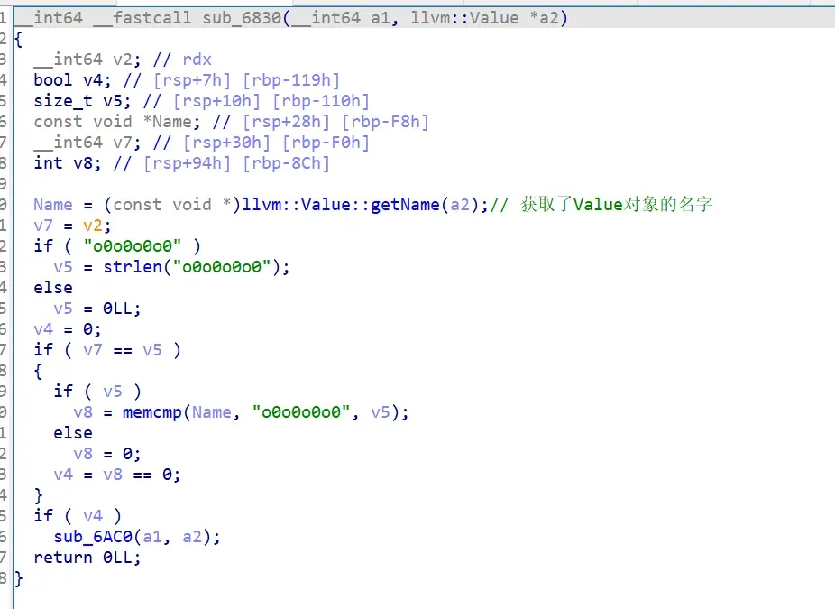Screen dimensions: 835x609
Task: Select the a2 argument in getName call
Action: (x=461, y=205)
